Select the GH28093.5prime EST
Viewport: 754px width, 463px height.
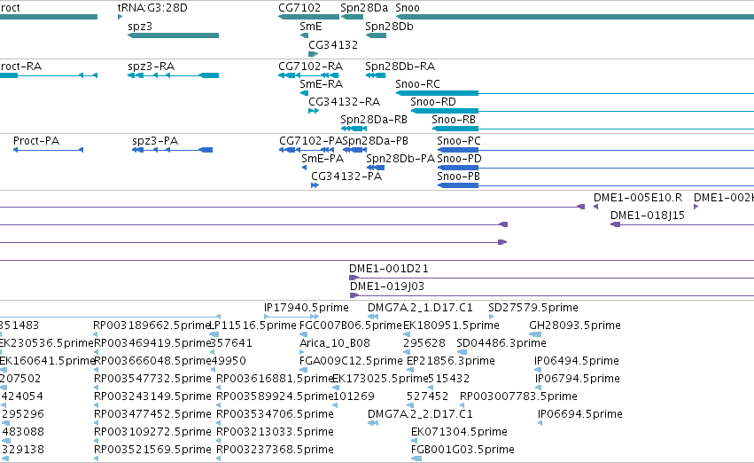click(535, 334)
